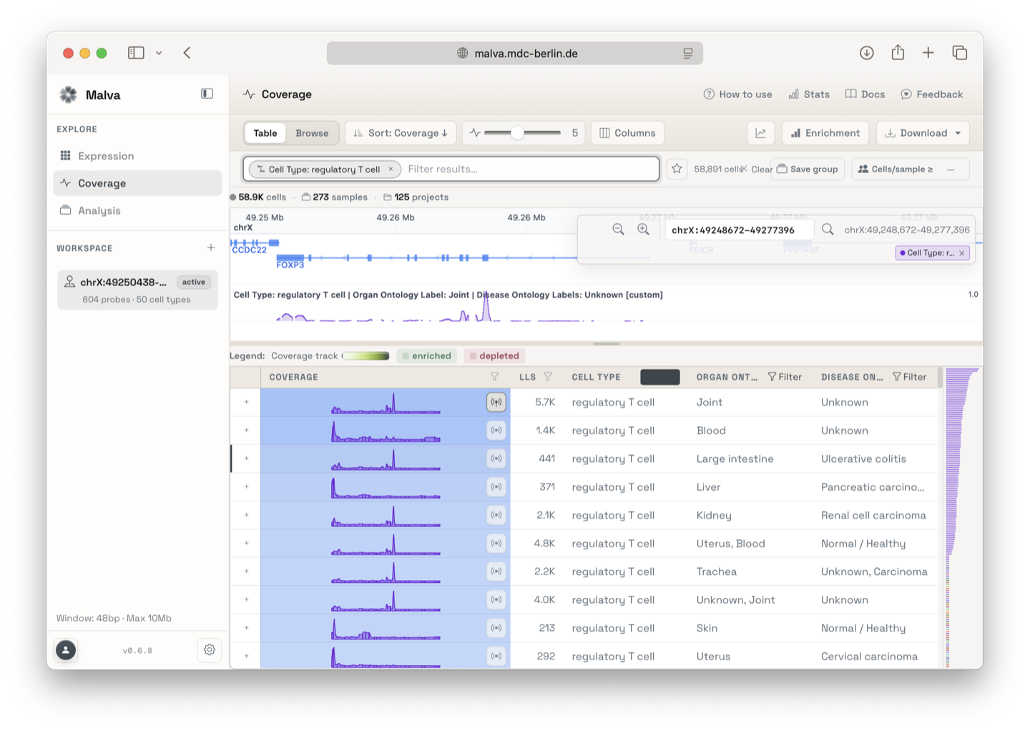
Task: Clear the cell selection
Action: [757, 169]
